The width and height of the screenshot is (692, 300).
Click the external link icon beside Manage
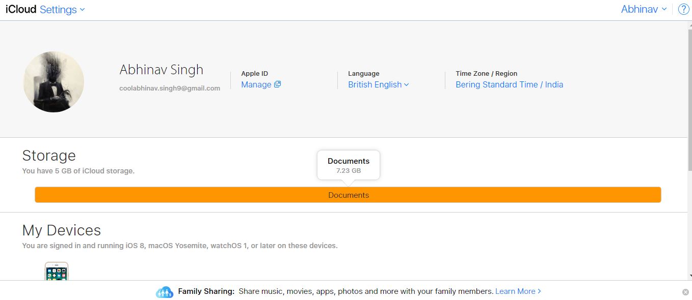[278, 84]
